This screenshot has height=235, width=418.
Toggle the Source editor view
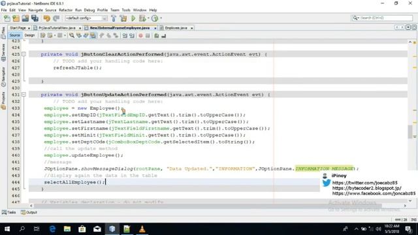14,35
